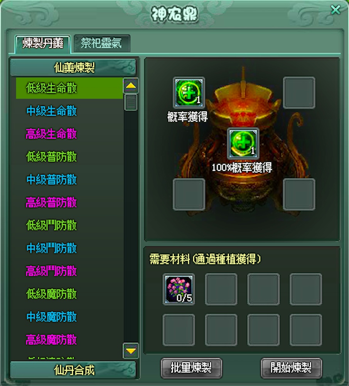The image size is (349, 386).
Task: Click the green potion icon labeled 概率獲得
Action: pyautogui.click(x=189, y=93)
